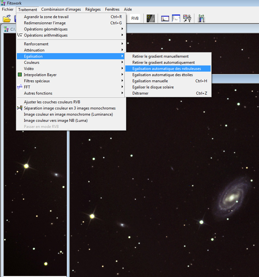
Task: Click the zoom detail view toolbar icon
Action: click(x=151, y=18)
